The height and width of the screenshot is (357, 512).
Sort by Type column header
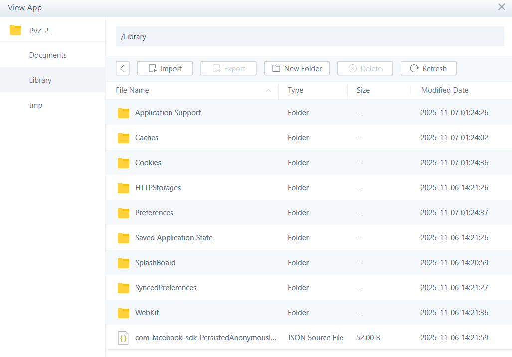click(x=296, y=90)
